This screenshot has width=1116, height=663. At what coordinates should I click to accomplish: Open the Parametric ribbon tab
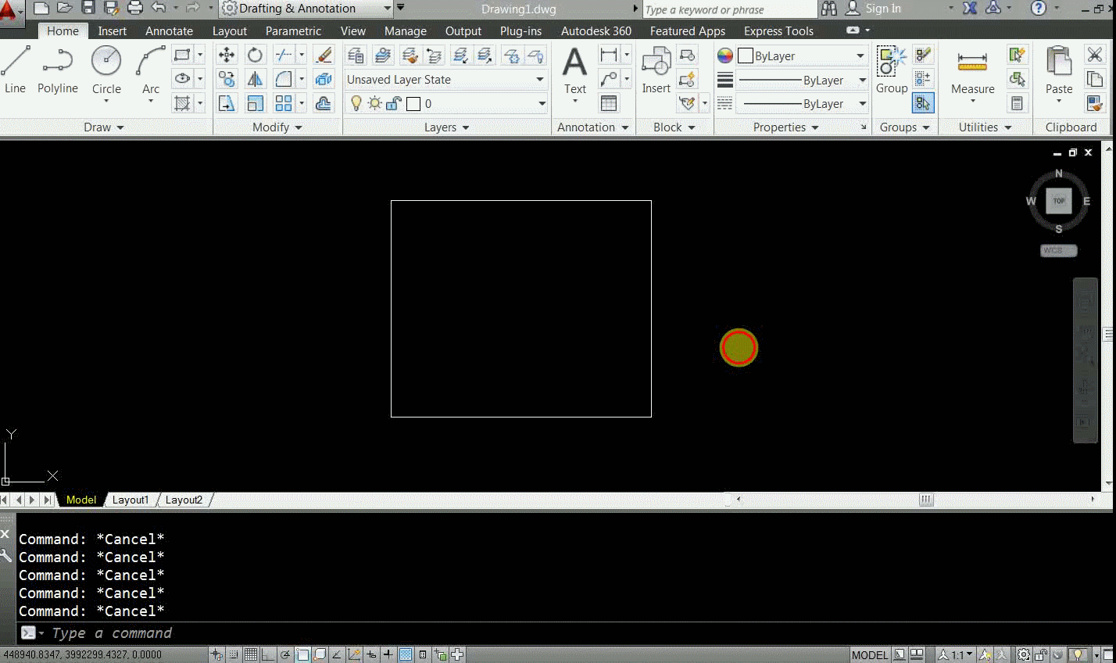coord(293,31)
